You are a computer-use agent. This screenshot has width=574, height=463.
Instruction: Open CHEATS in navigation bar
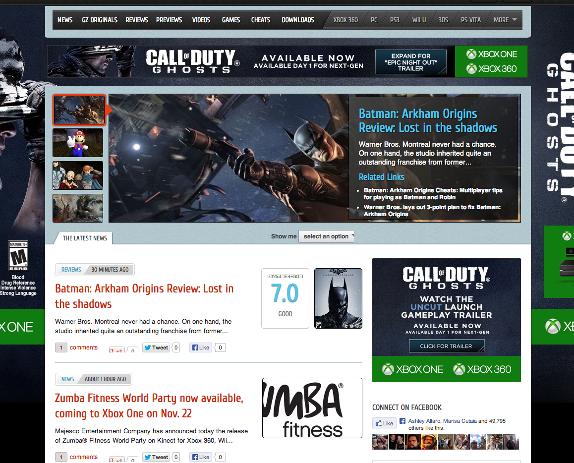(260, 20)
